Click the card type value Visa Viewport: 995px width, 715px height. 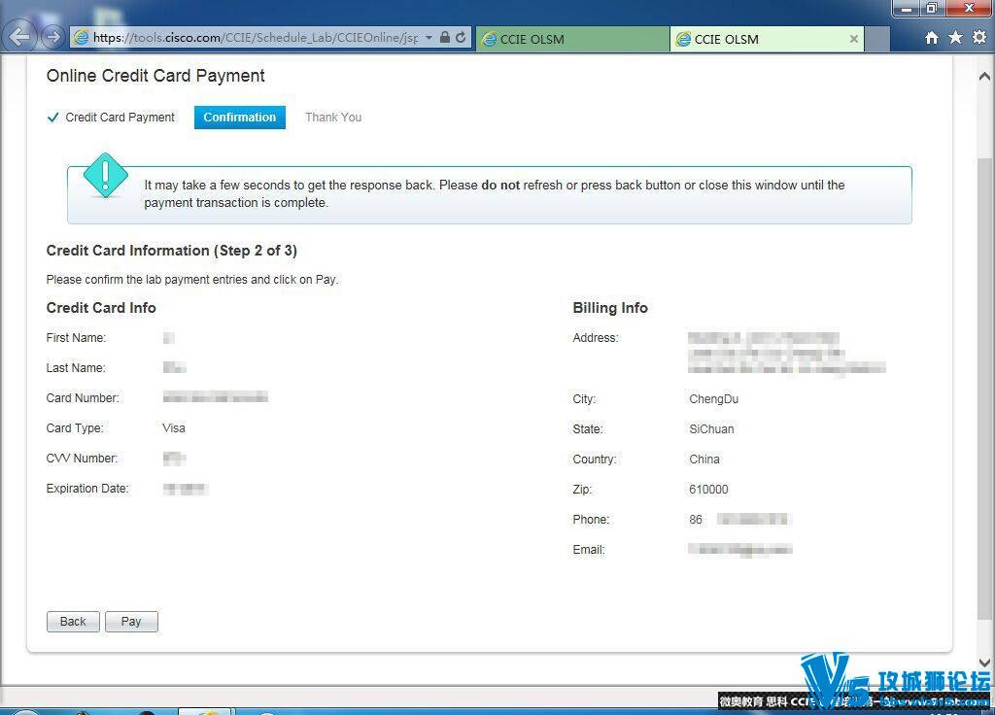[174, 428]
